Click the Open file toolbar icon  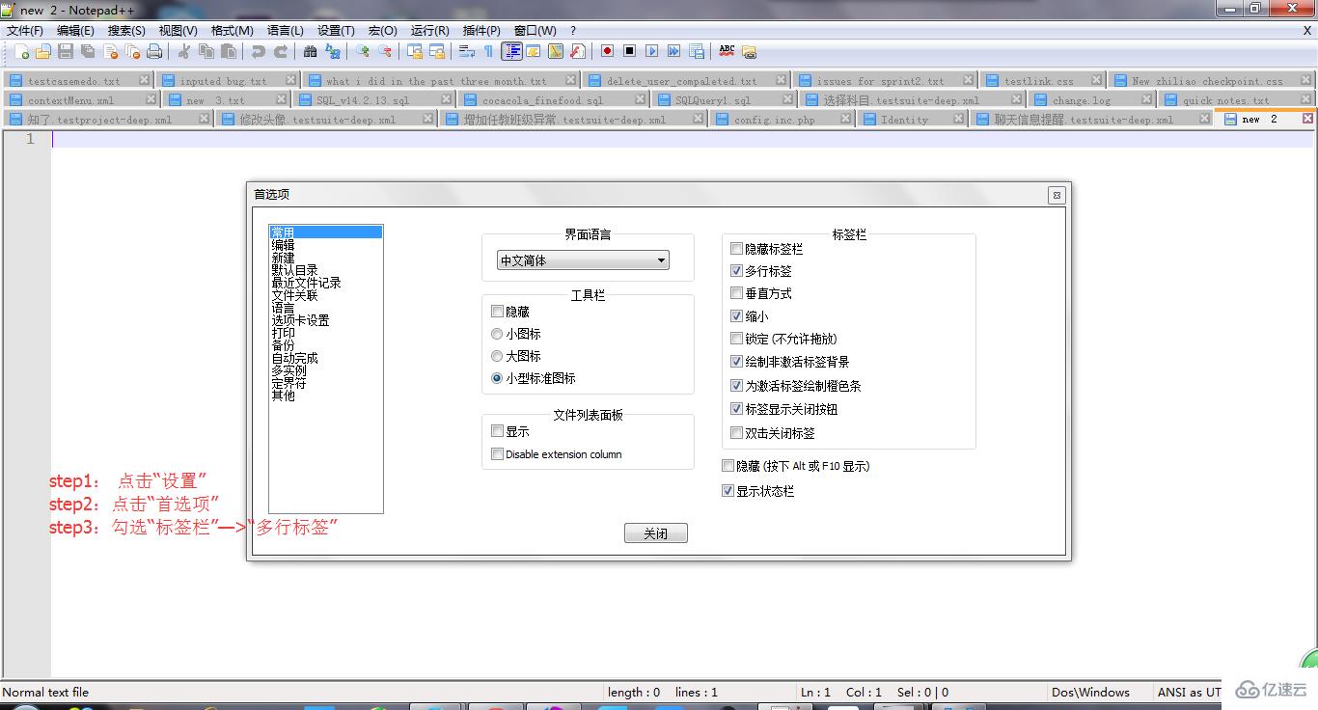tap(43, 51)
